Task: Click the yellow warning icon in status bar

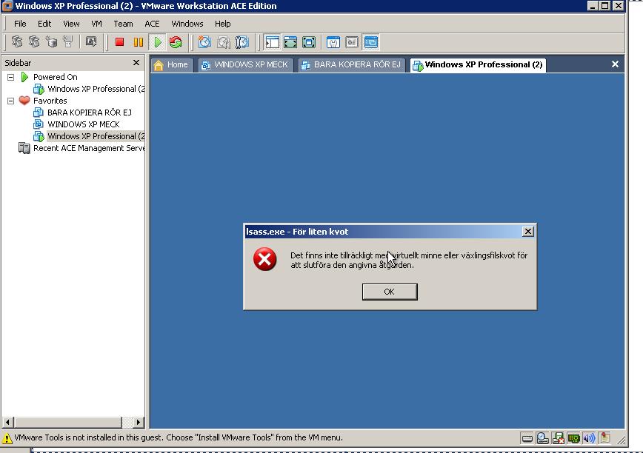Action: point(7,438)
